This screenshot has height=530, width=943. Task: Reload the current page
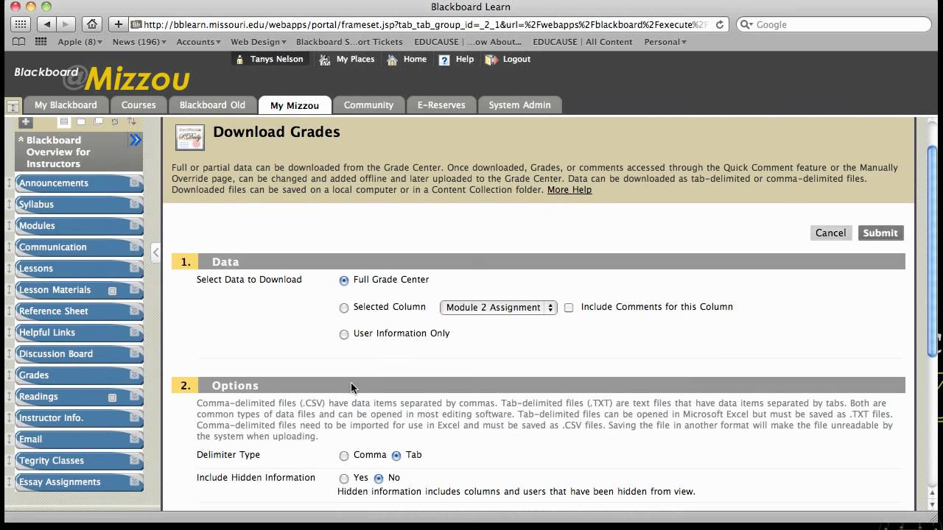tap(720, 24)
